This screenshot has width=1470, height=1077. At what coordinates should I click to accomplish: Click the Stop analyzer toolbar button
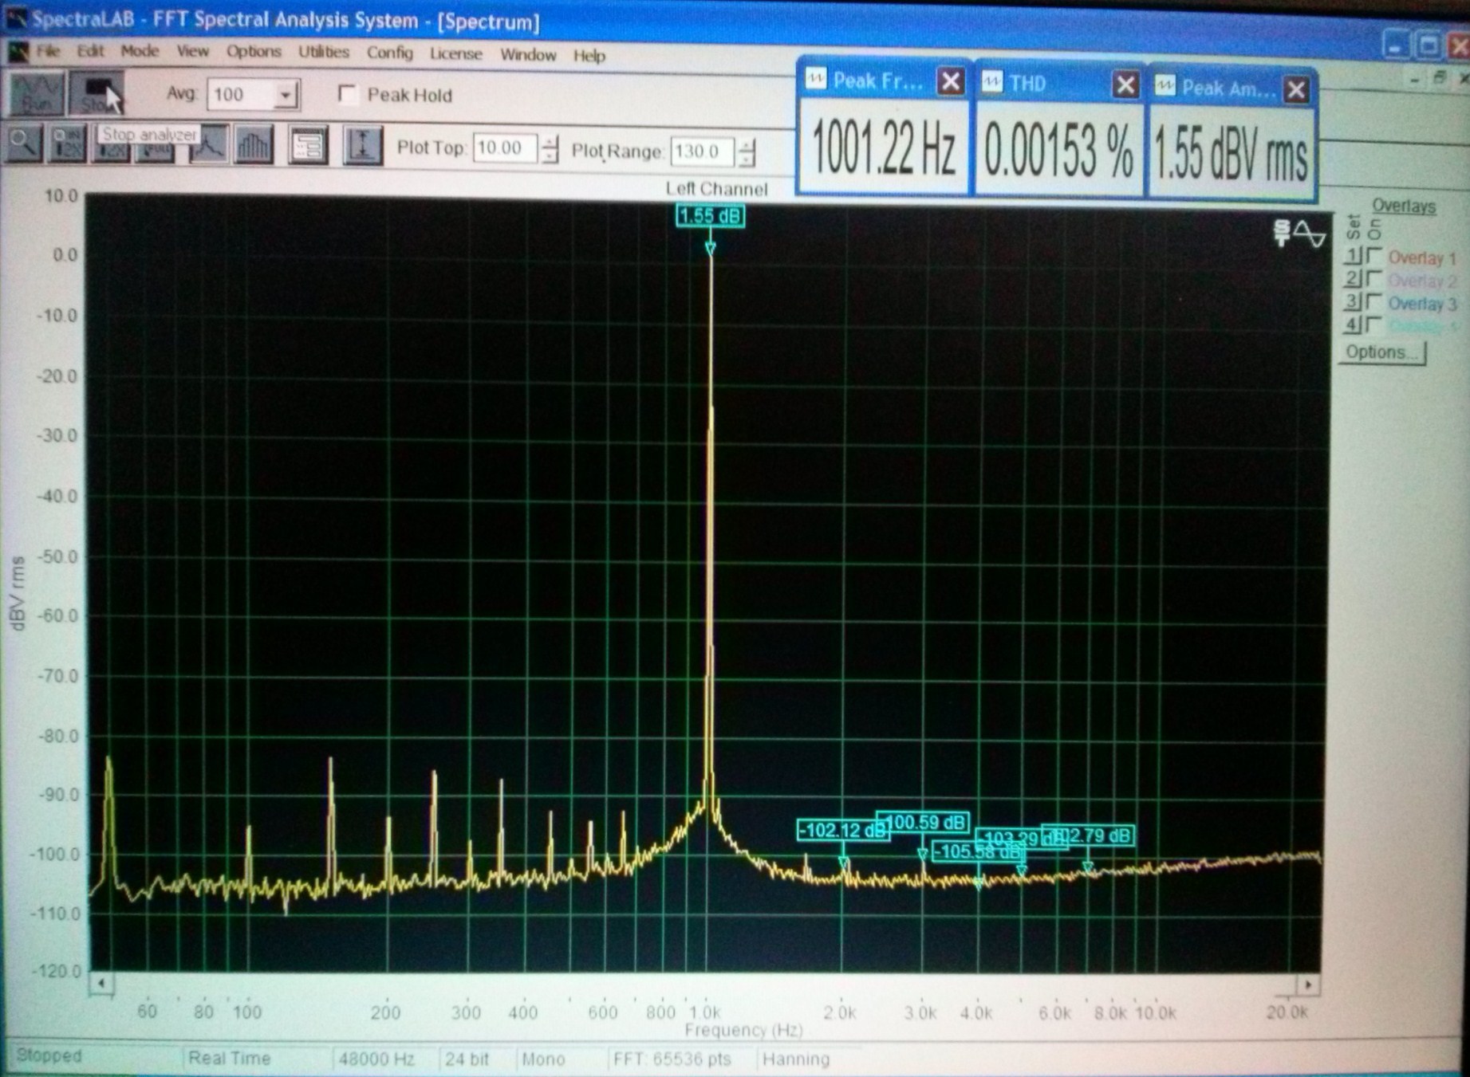pyautogui.click(x=96, y=93)
